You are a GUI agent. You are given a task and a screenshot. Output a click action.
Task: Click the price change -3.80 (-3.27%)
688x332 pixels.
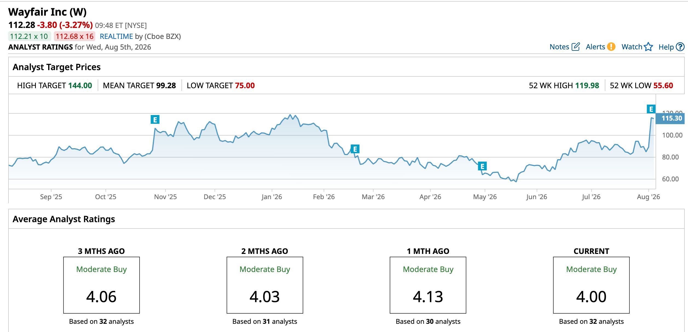(x=65, y=25)
